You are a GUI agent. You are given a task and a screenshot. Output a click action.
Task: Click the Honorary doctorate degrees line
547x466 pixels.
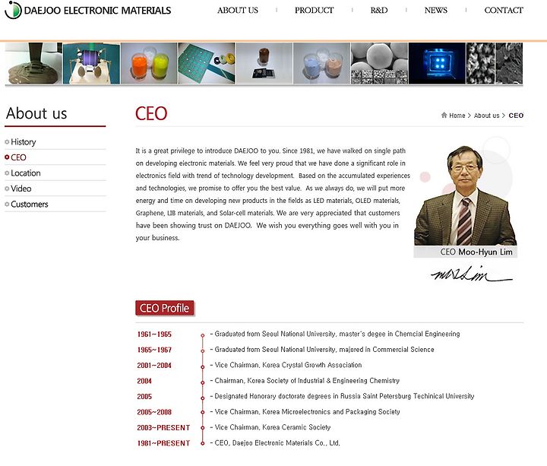pyautogui.click(x=342, y=396)
